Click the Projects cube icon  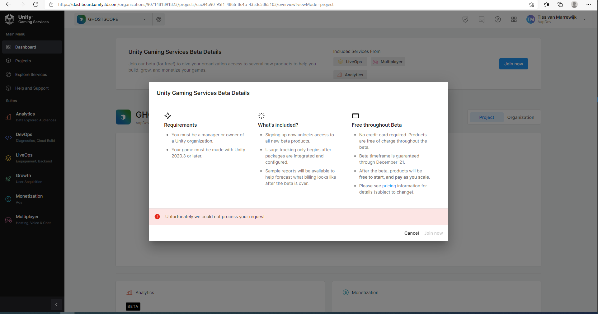(x=8, y=61)
